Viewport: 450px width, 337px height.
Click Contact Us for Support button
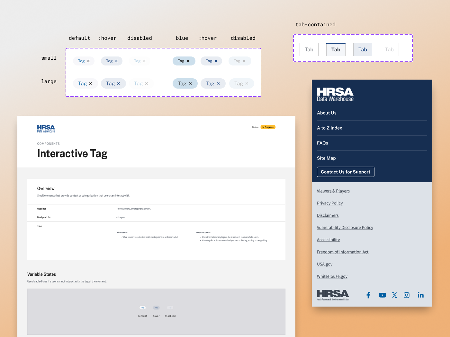[346, 172]
